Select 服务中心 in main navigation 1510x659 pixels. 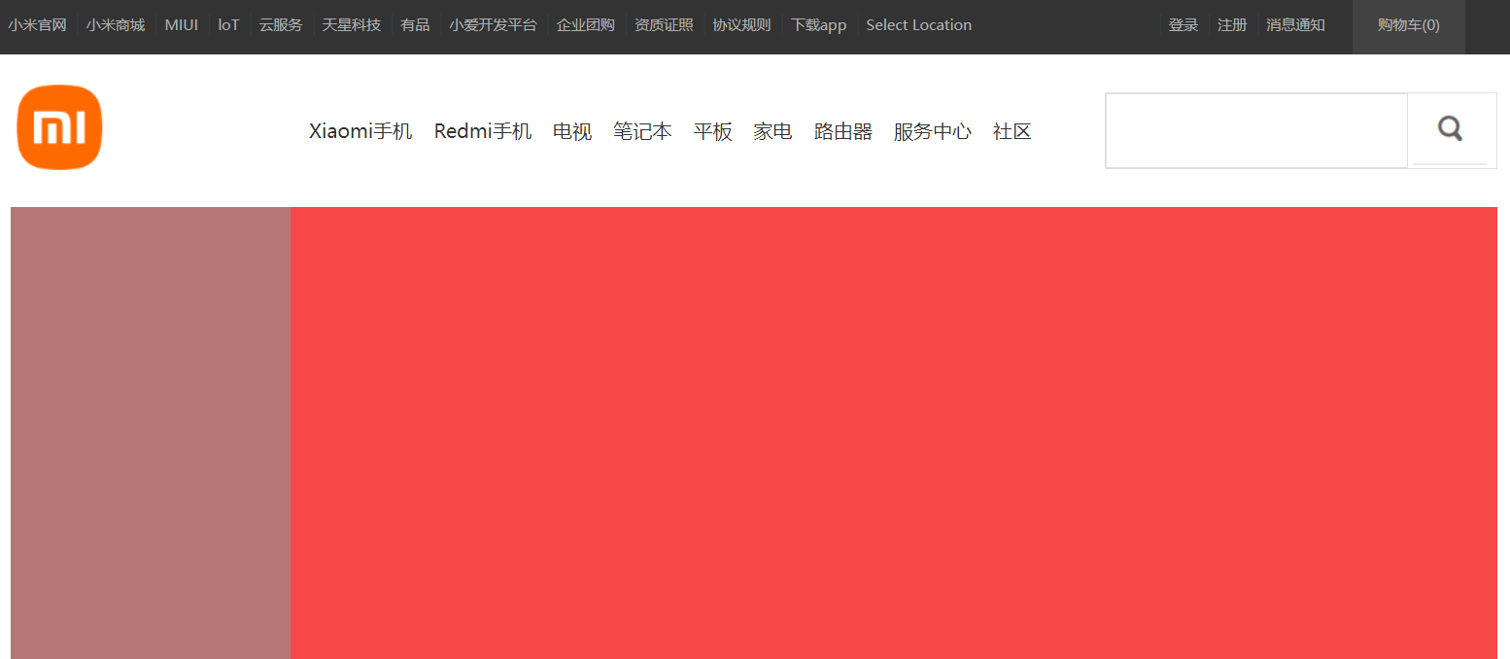(933, 131)
